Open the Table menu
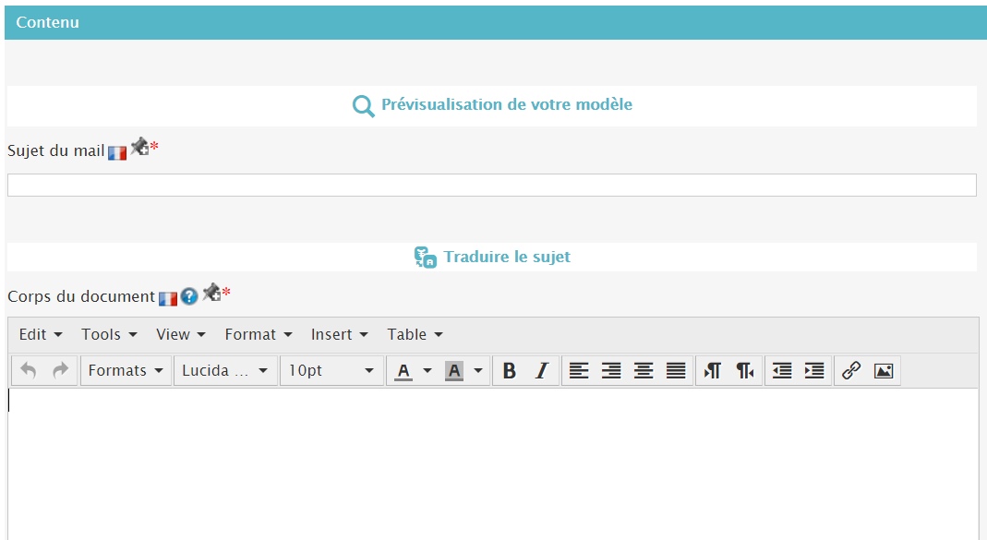This screenshot has height=540, width=987. point(415,335)
